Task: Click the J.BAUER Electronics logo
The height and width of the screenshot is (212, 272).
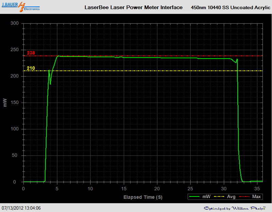Action: (x=21, y=7)
